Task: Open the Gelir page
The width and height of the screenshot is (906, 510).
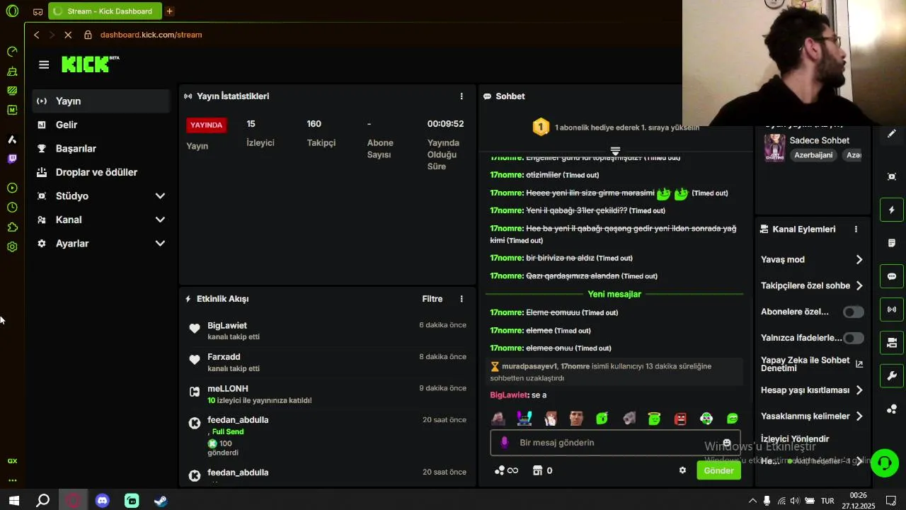Action: [101, 125]
